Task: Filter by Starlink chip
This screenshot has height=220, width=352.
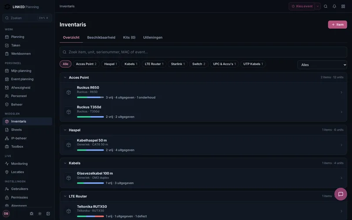Action: coord(178,64)
